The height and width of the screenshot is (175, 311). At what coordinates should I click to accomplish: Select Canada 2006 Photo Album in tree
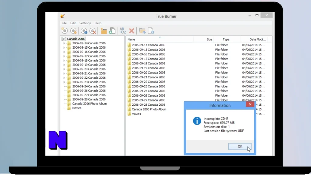90,104
